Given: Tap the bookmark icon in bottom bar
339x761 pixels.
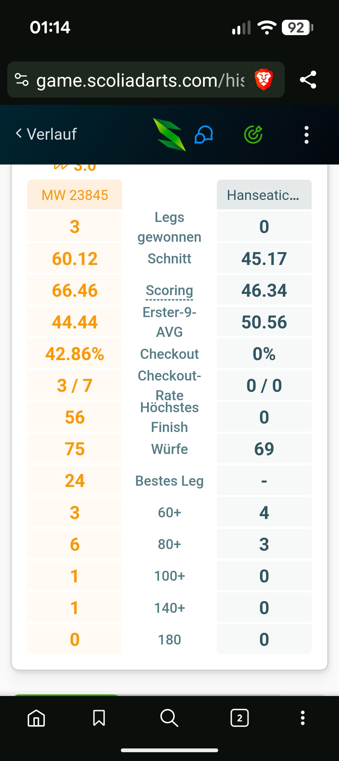Looking at the screenshot, I should (x=99, y=718).
